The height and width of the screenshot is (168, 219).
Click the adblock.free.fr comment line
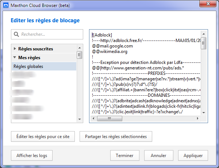[146, 41]
